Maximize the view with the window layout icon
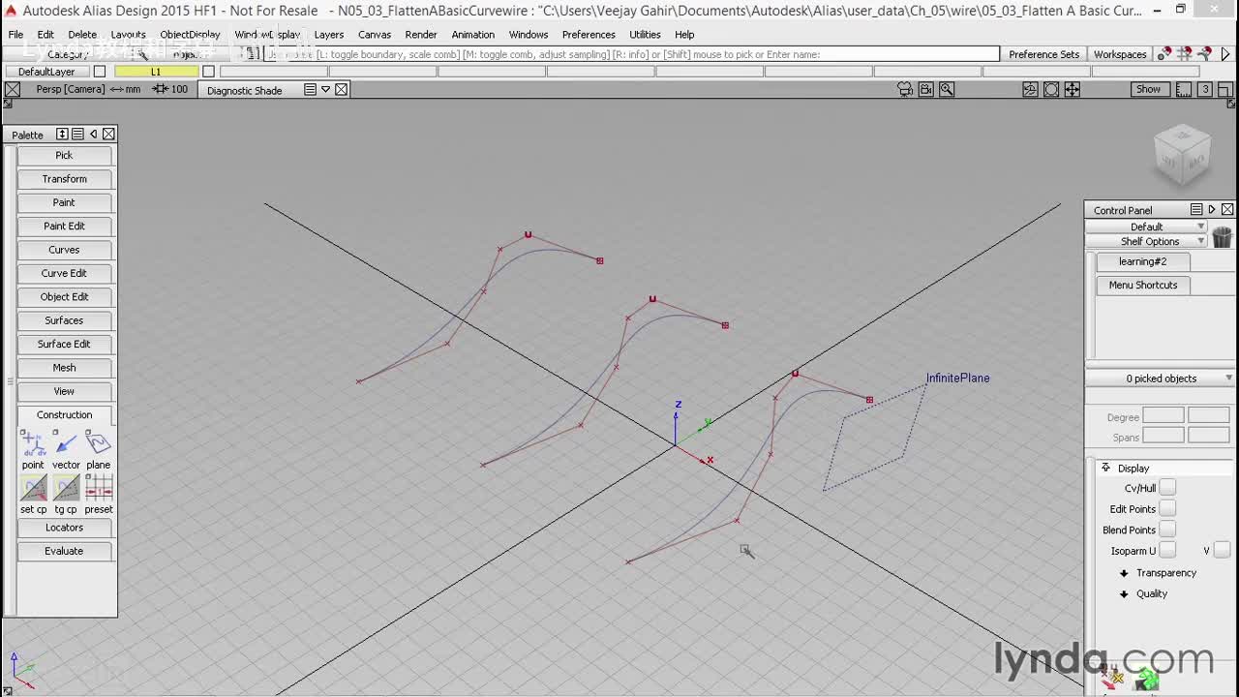Screen dimensions: 1239x697 [1224, 89]
